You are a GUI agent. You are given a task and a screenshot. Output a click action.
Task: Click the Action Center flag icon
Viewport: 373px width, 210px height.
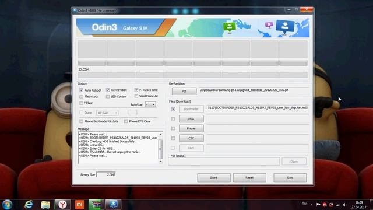coord(318,205)
